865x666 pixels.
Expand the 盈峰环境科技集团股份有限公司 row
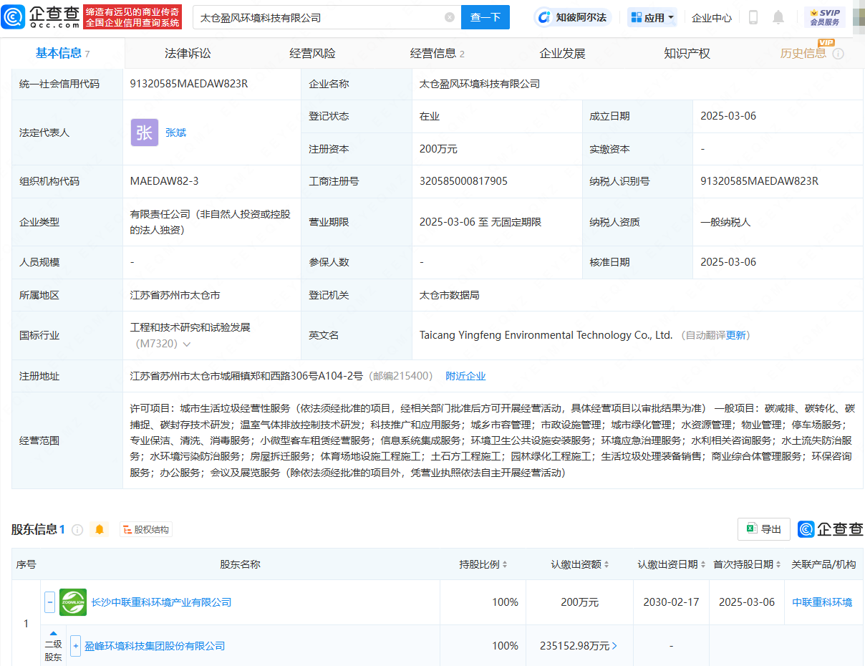pos(76,646)
